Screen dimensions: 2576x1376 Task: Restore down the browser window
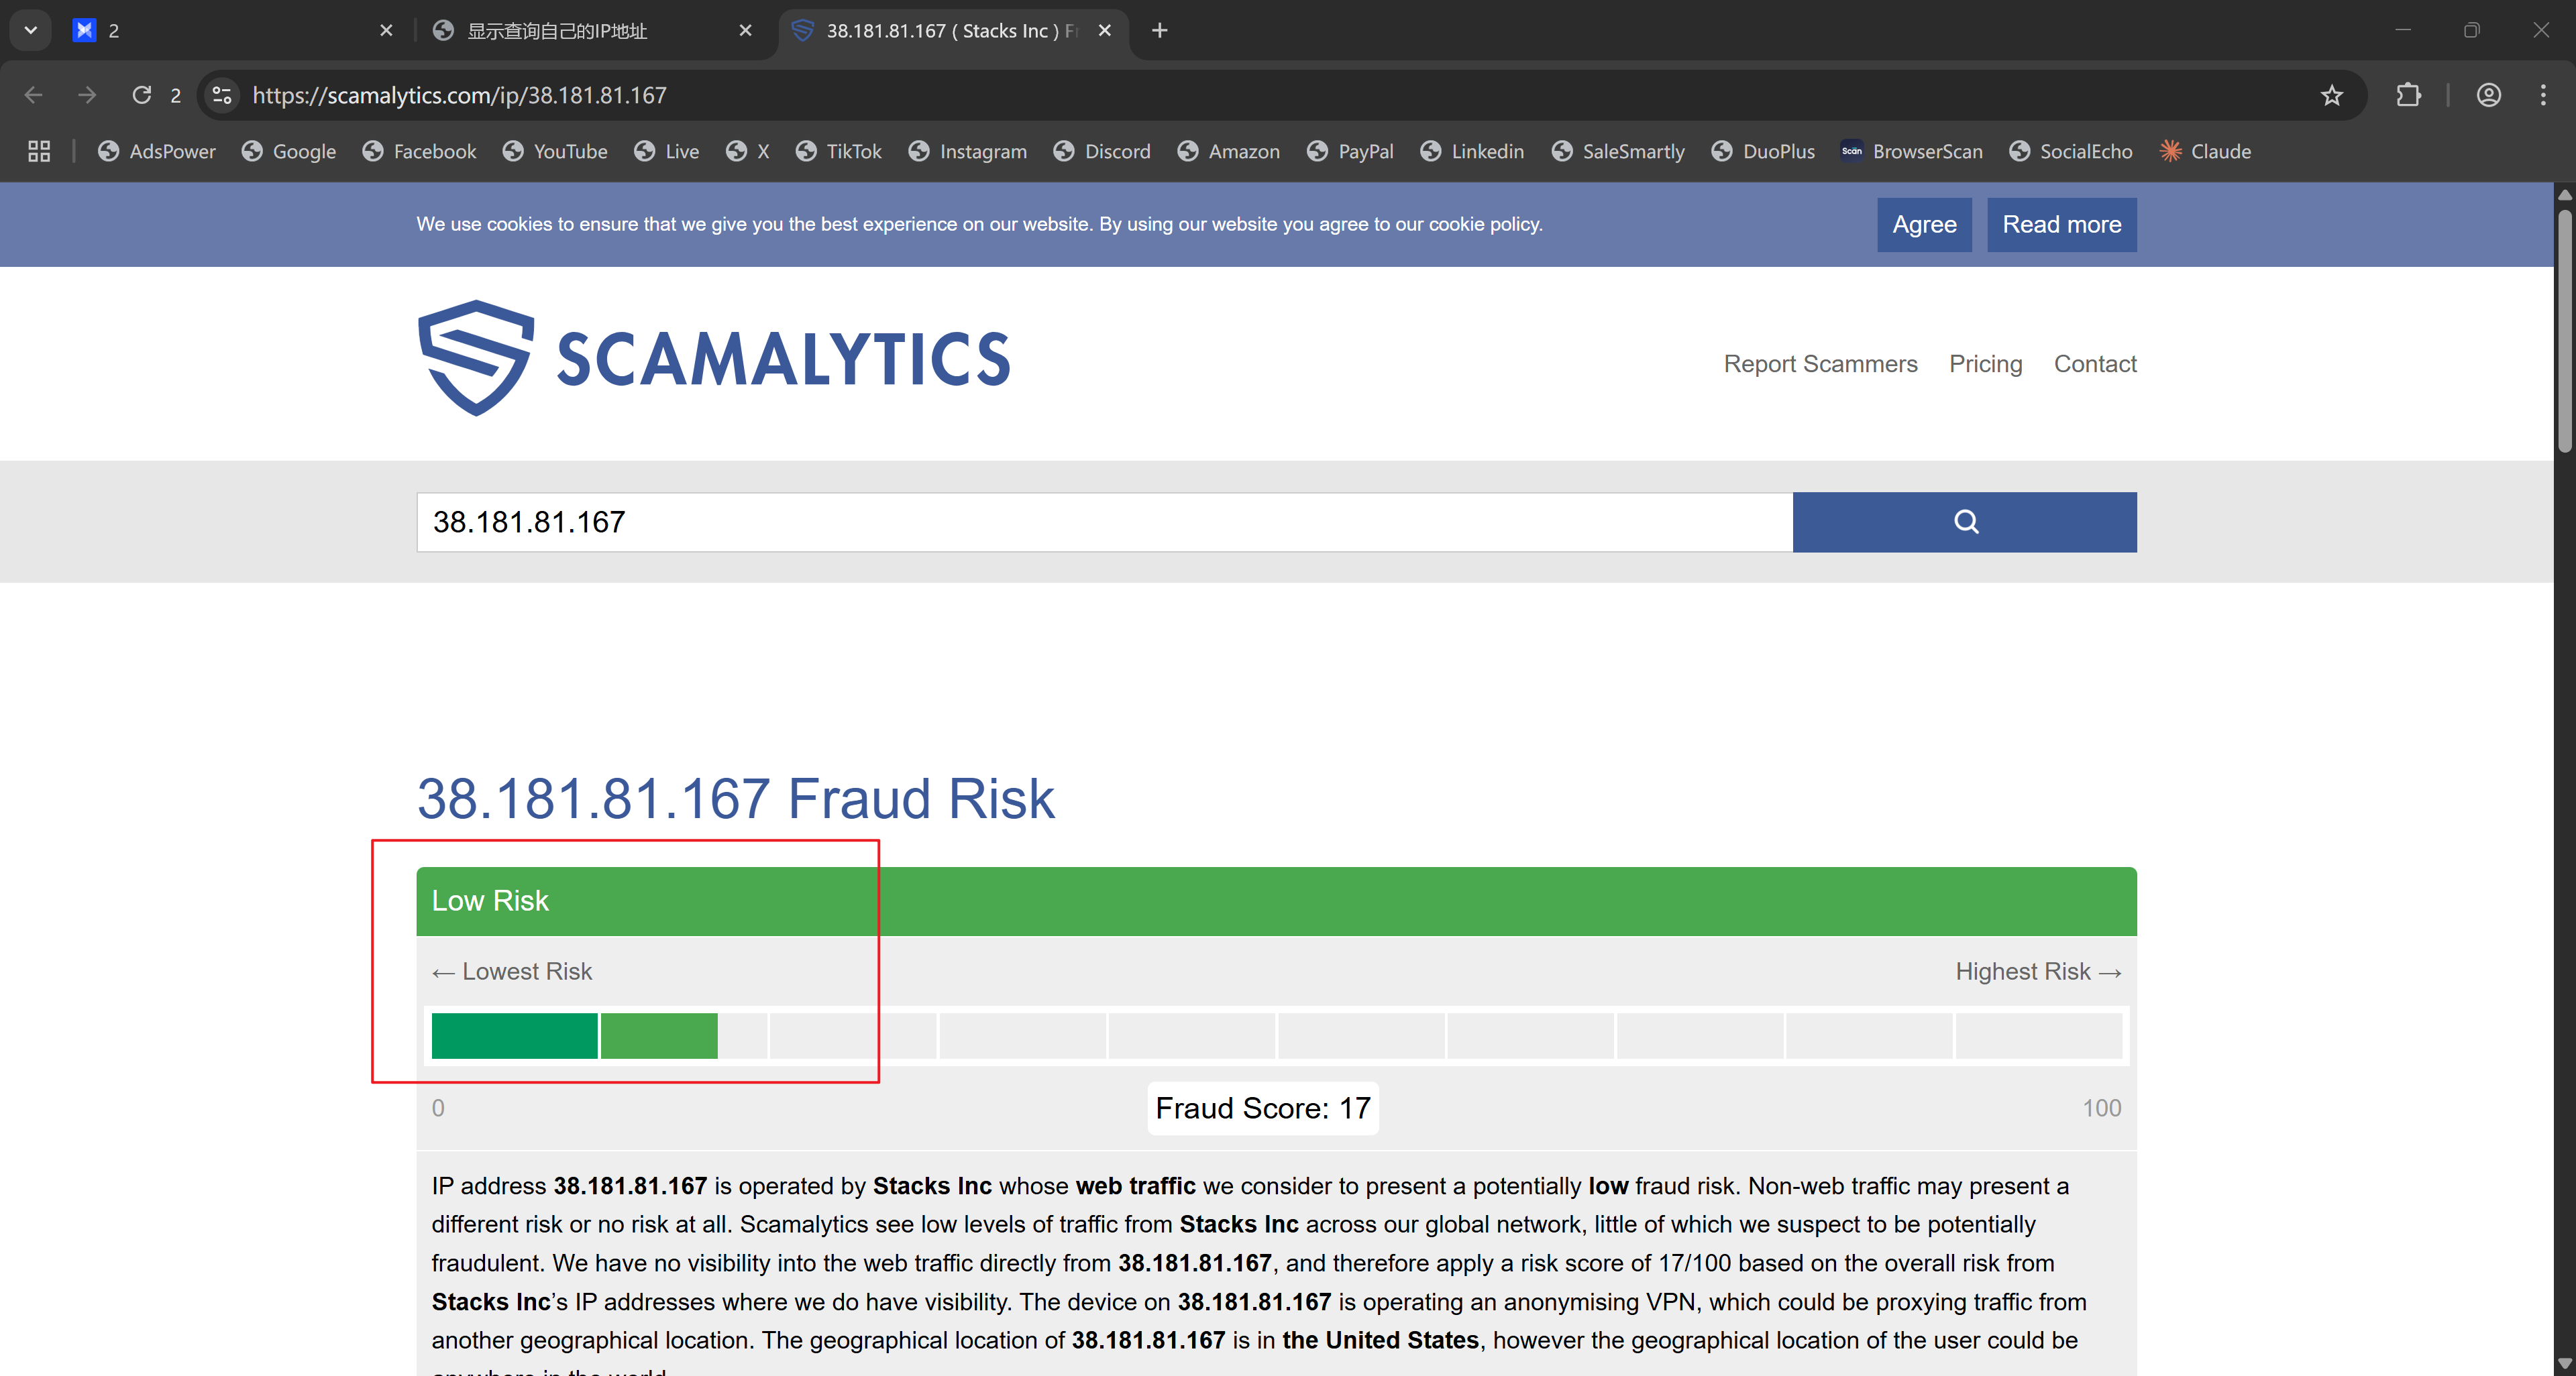coord(2472,30)
